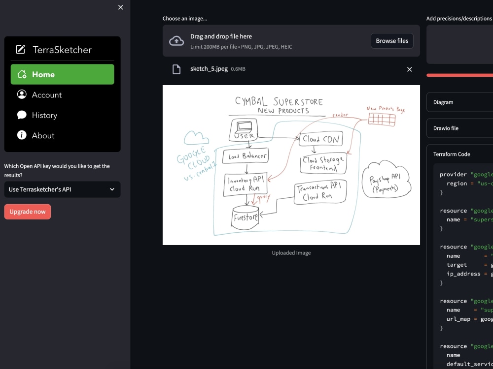Click the precisions/descriptions text area
Screen dimensions: 493x369
point(459,44)
